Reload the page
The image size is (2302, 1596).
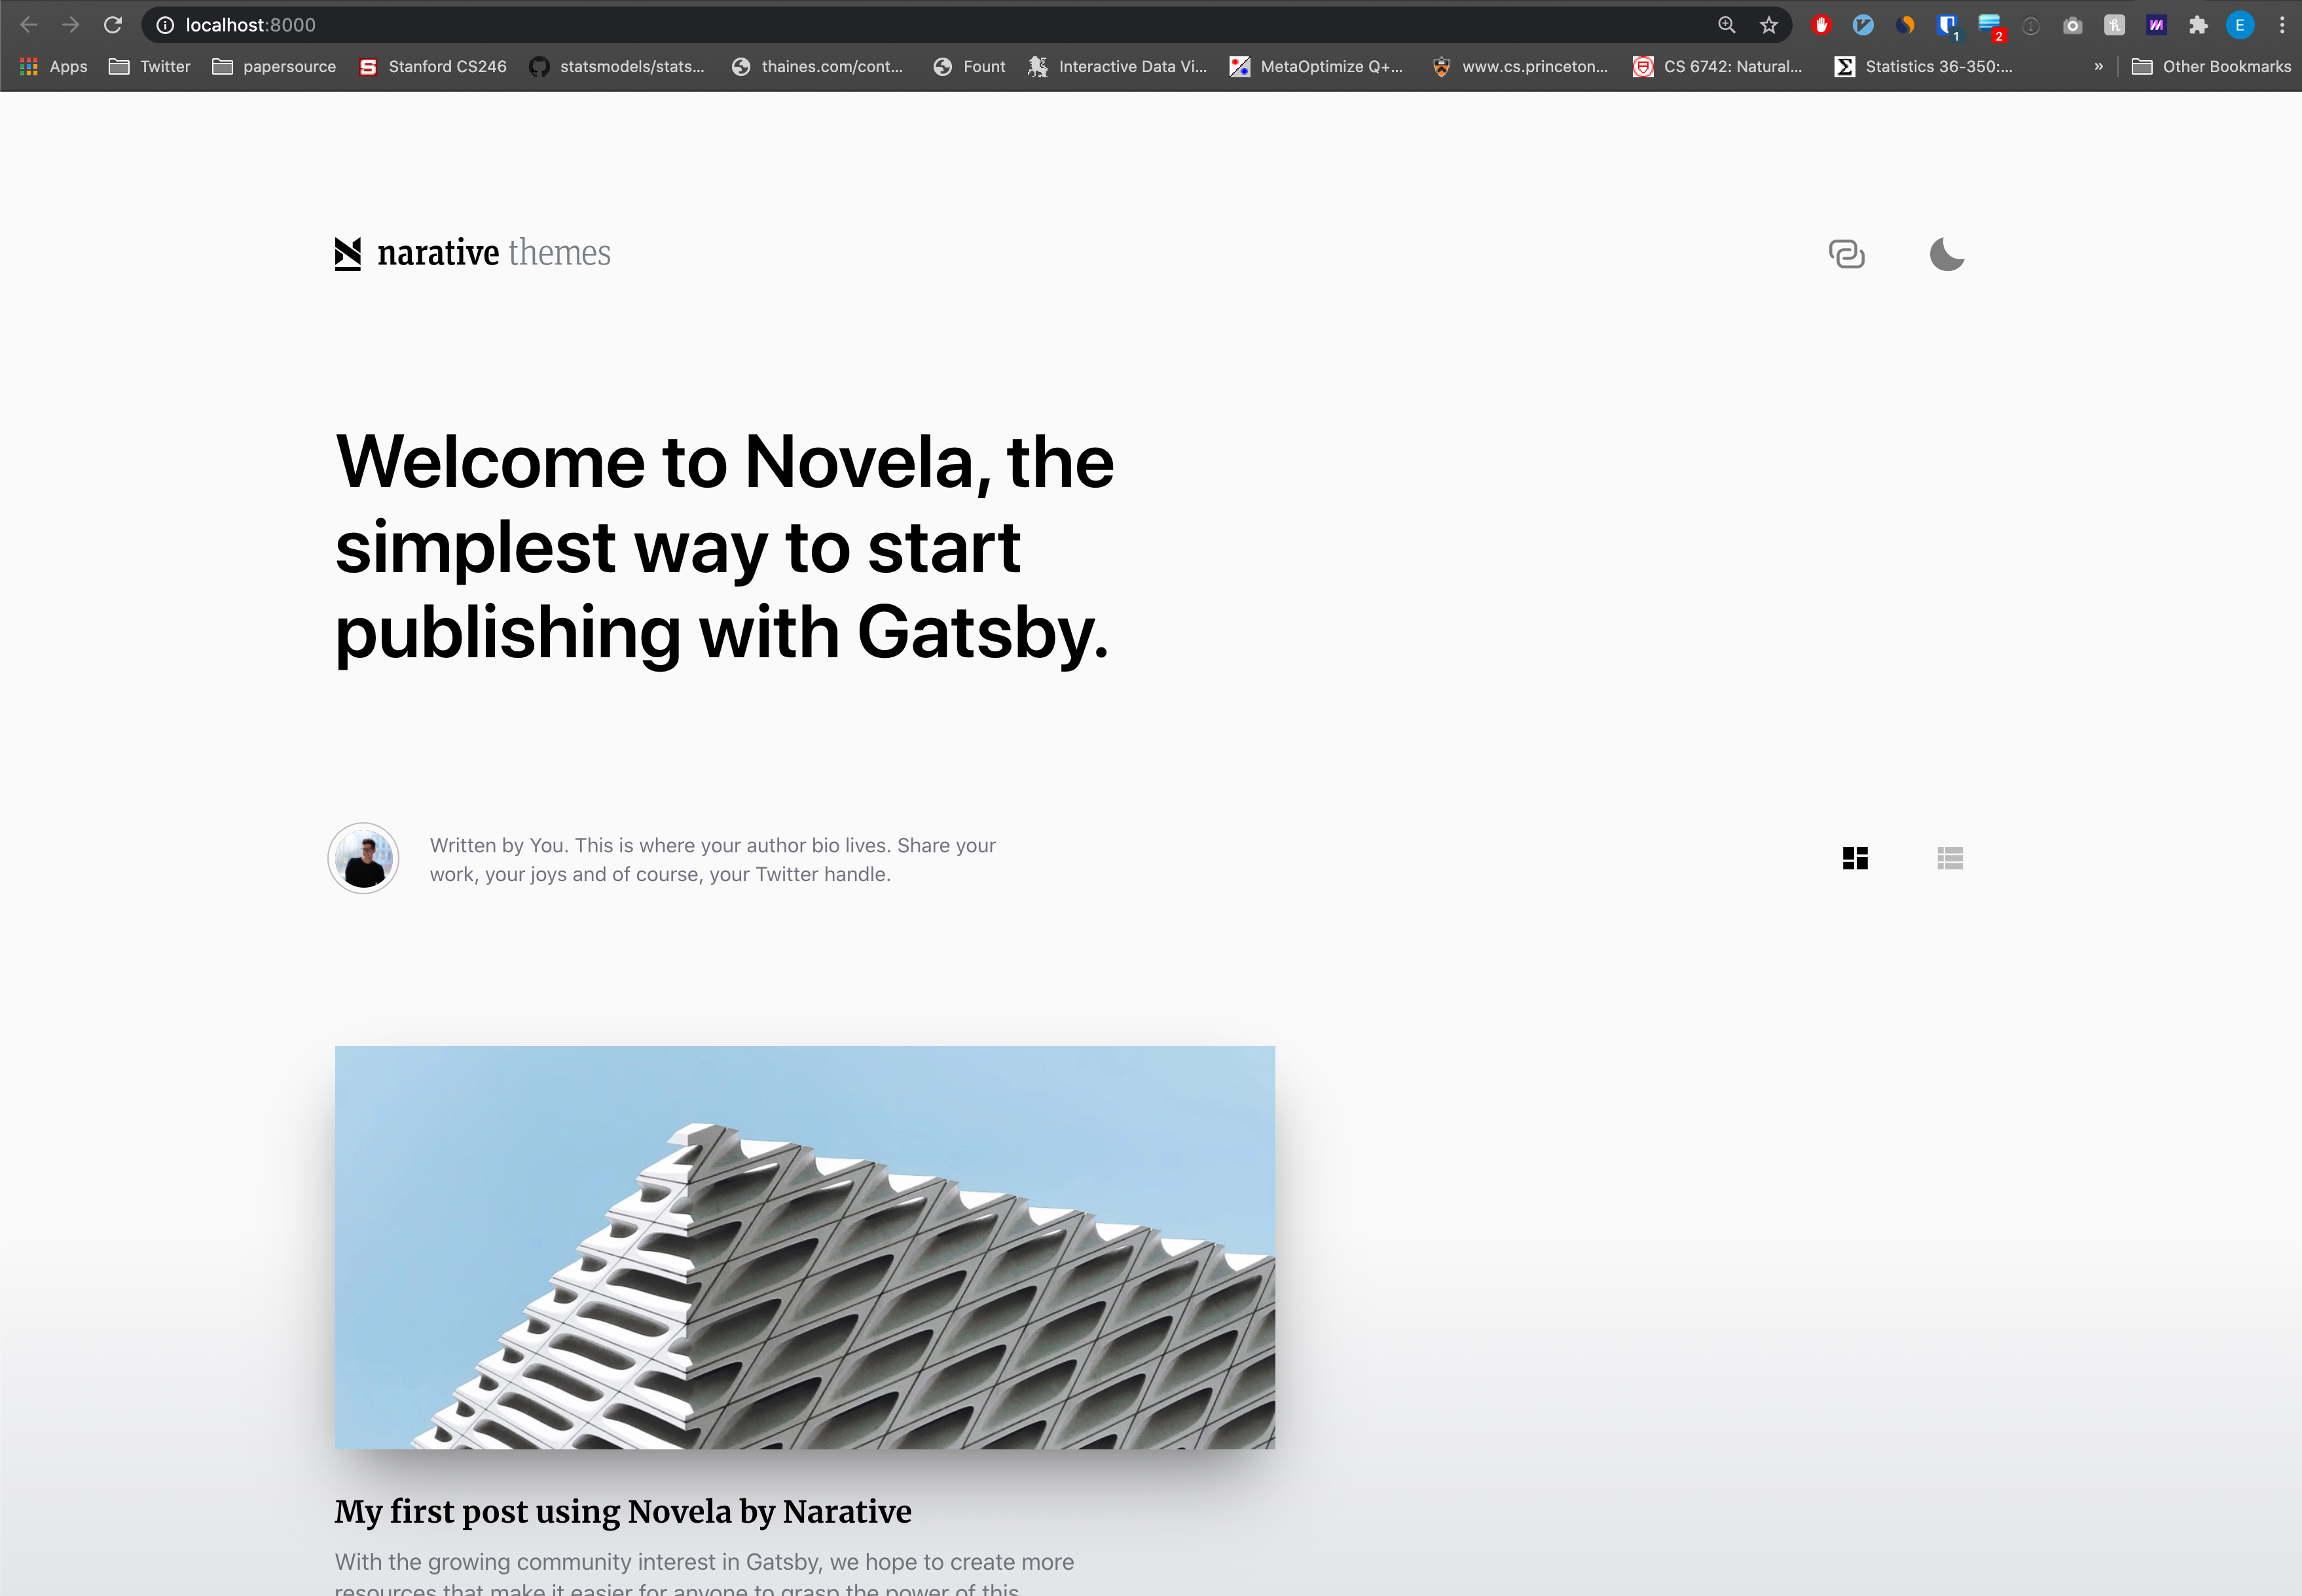pos(113,25)
